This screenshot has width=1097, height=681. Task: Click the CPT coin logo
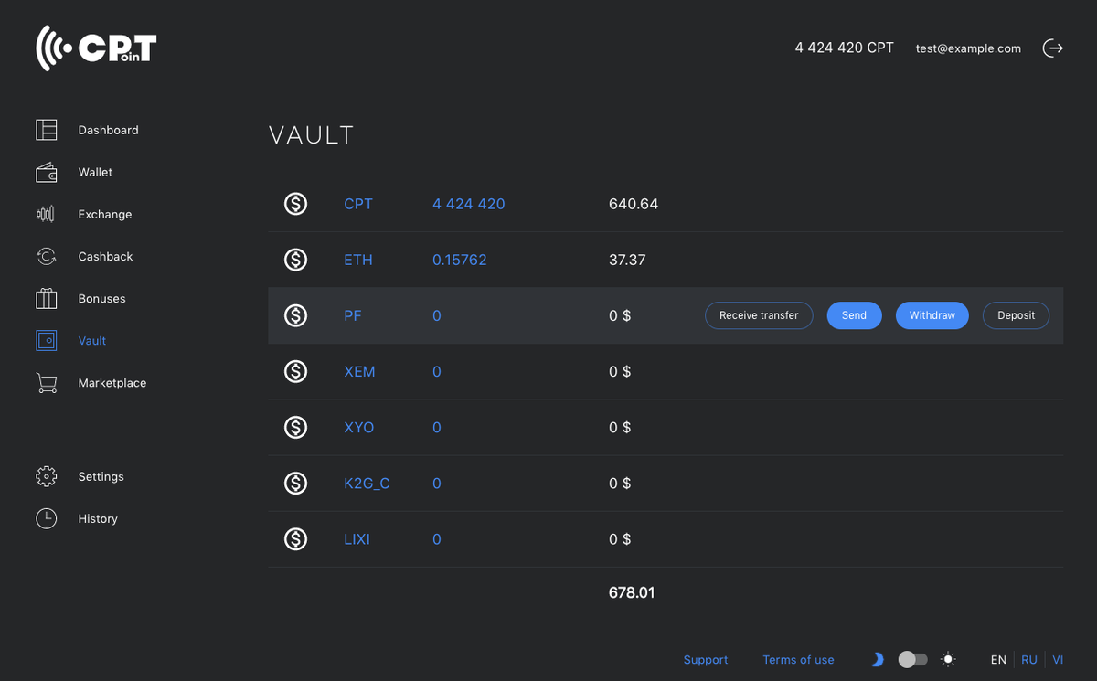click(96, 48)
